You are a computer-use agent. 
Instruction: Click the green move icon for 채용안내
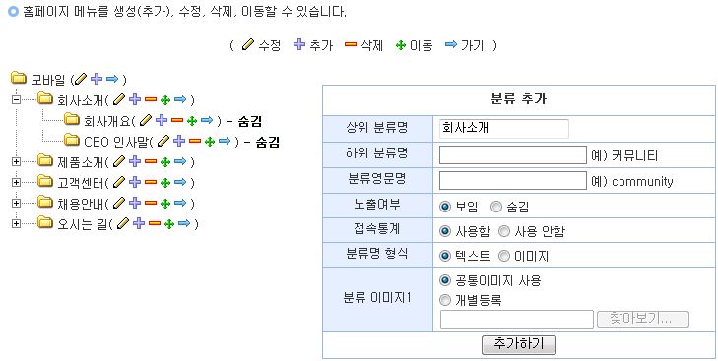pos(165,204)
